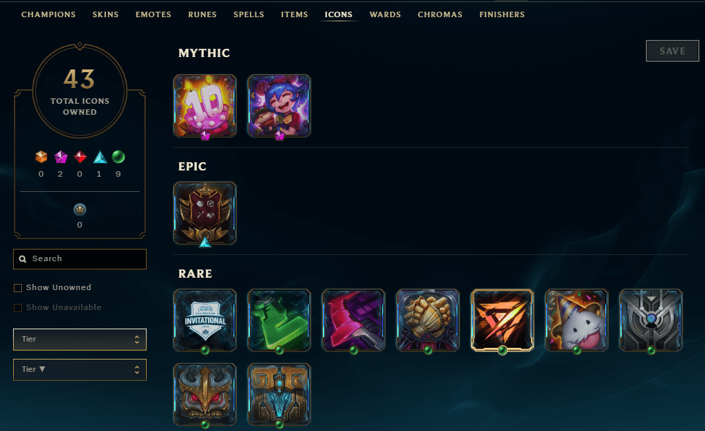Enable the Show Unowned checkbox
Screen dimensions: 705x431
(x=18, y=288)
